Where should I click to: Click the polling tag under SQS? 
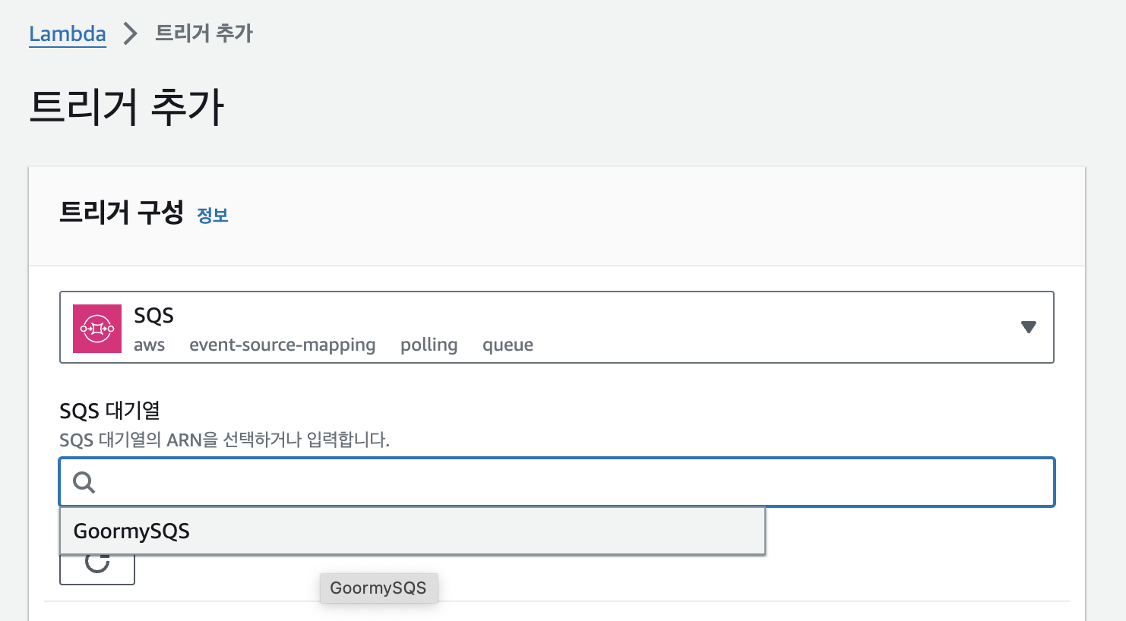click(x=429, y=345)
